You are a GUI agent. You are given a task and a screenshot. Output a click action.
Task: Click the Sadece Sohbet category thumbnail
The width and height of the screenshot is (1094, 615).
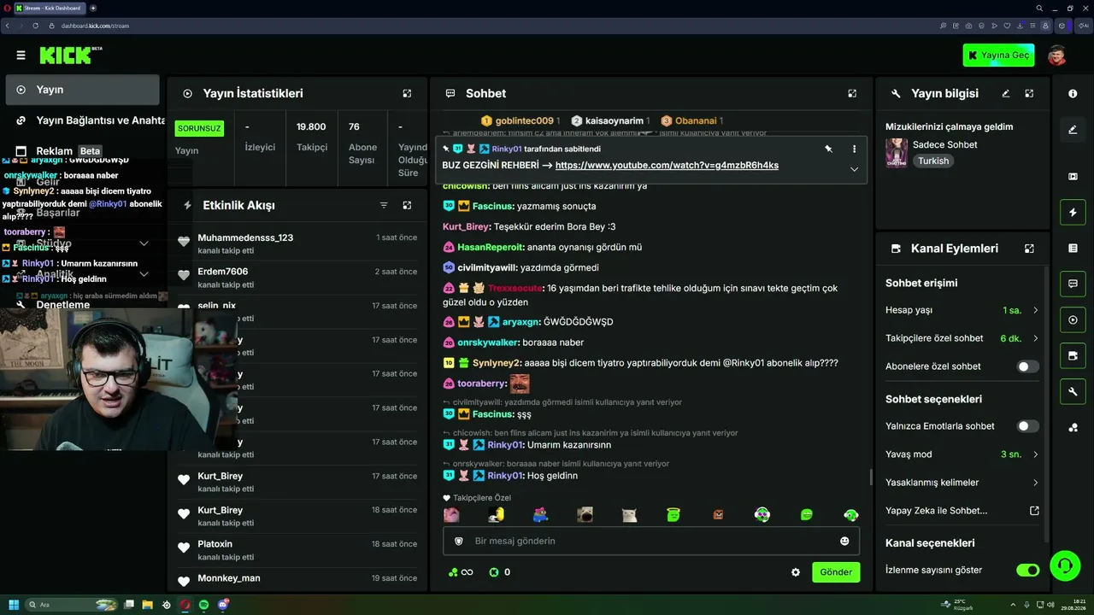pos(897,153)
